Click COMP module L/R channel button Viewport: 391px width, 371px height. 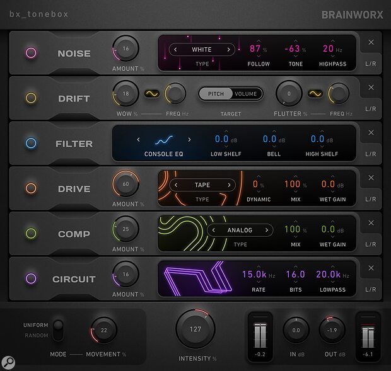point(371,244)
